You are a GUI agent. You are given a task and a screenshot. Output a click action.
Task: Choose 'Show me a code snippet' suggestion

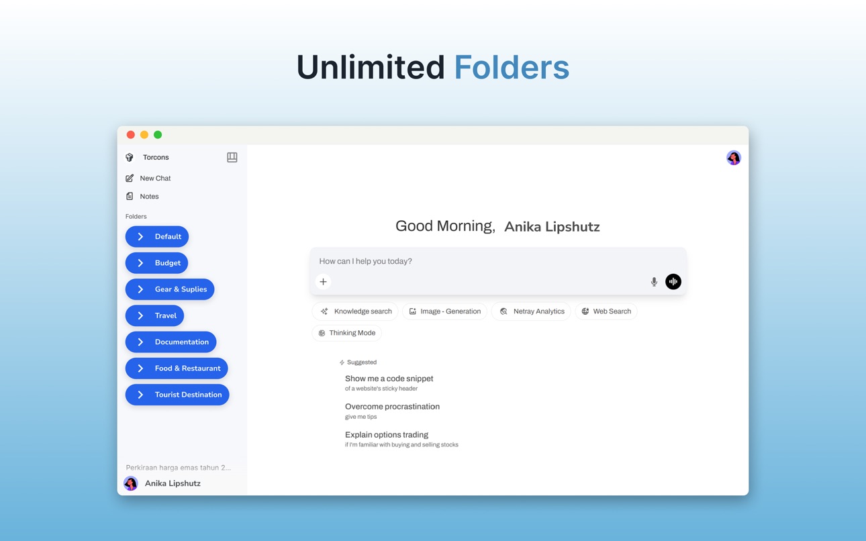(x=389, y=383)
